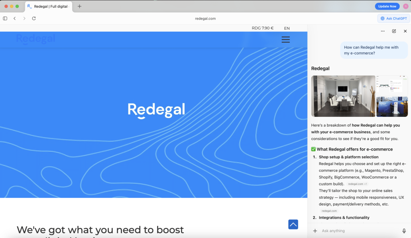Click the RDG 7.90 € stock price link

[262, 28]
